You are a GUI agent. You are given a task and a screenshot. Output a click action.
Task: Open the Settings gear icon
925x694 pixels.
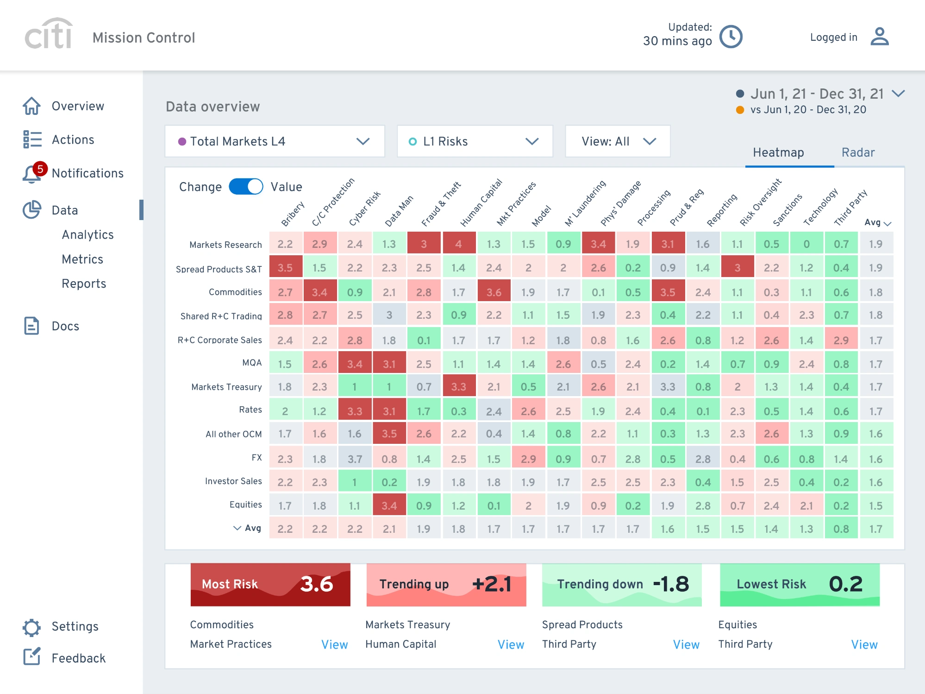31,627
